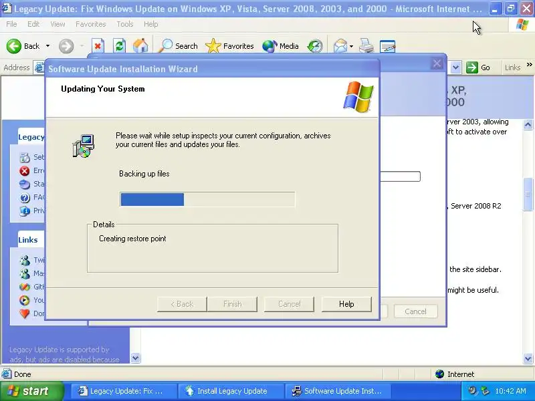The image size is (535, 401).
Task: Open the Favorites star pane
Action: (229, 46)
